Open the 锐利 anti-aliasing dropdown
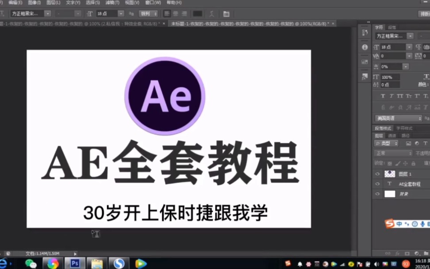 [x=148, y=14]
